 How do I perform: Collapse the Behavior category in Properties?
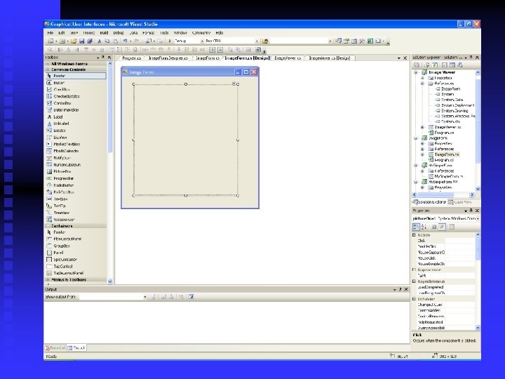(x=415, y=299)
